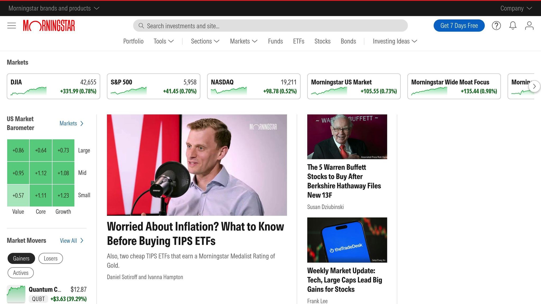Screen dimensions: 541x304
Task: Click author Susan Dziubinski
Action: click(325, 207)
